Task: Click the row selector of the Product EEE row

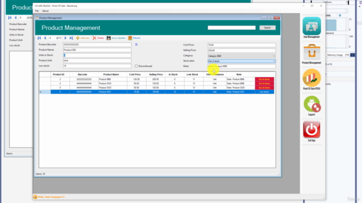Action: (45, 92)
